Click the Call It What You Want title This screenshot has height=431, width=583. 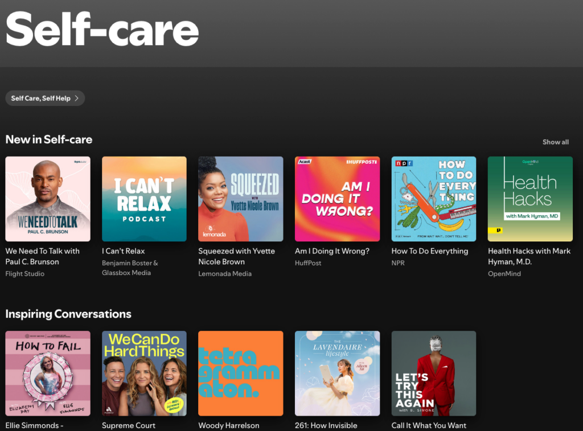[x=429, y=425]
